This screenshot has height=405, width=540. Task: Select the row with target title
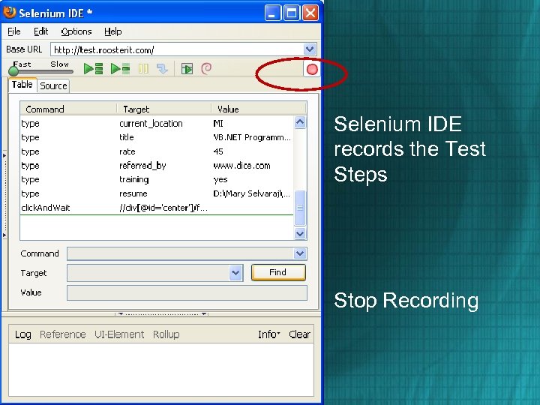click(x=157, y=137)
